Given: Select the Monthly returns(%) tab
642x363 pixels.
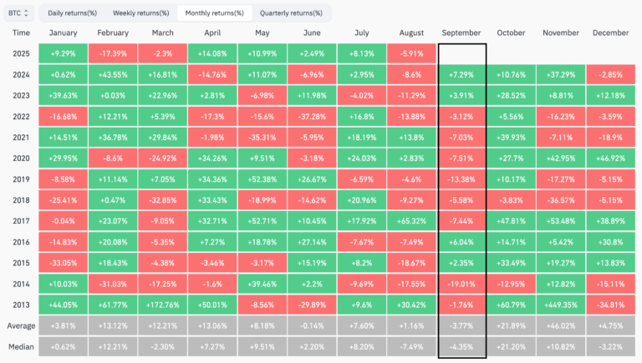Looking at the screenshot, I should [214, 13].
